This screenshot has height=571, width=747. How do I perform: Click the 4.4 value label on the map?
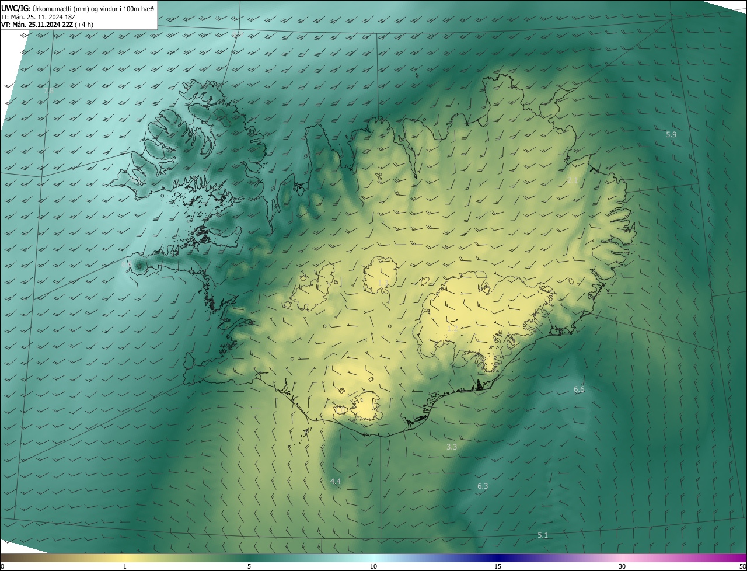tap(336, 481)
